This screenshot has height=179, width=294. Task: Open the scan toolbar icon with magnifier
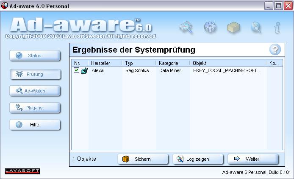(x=186, y=27)
